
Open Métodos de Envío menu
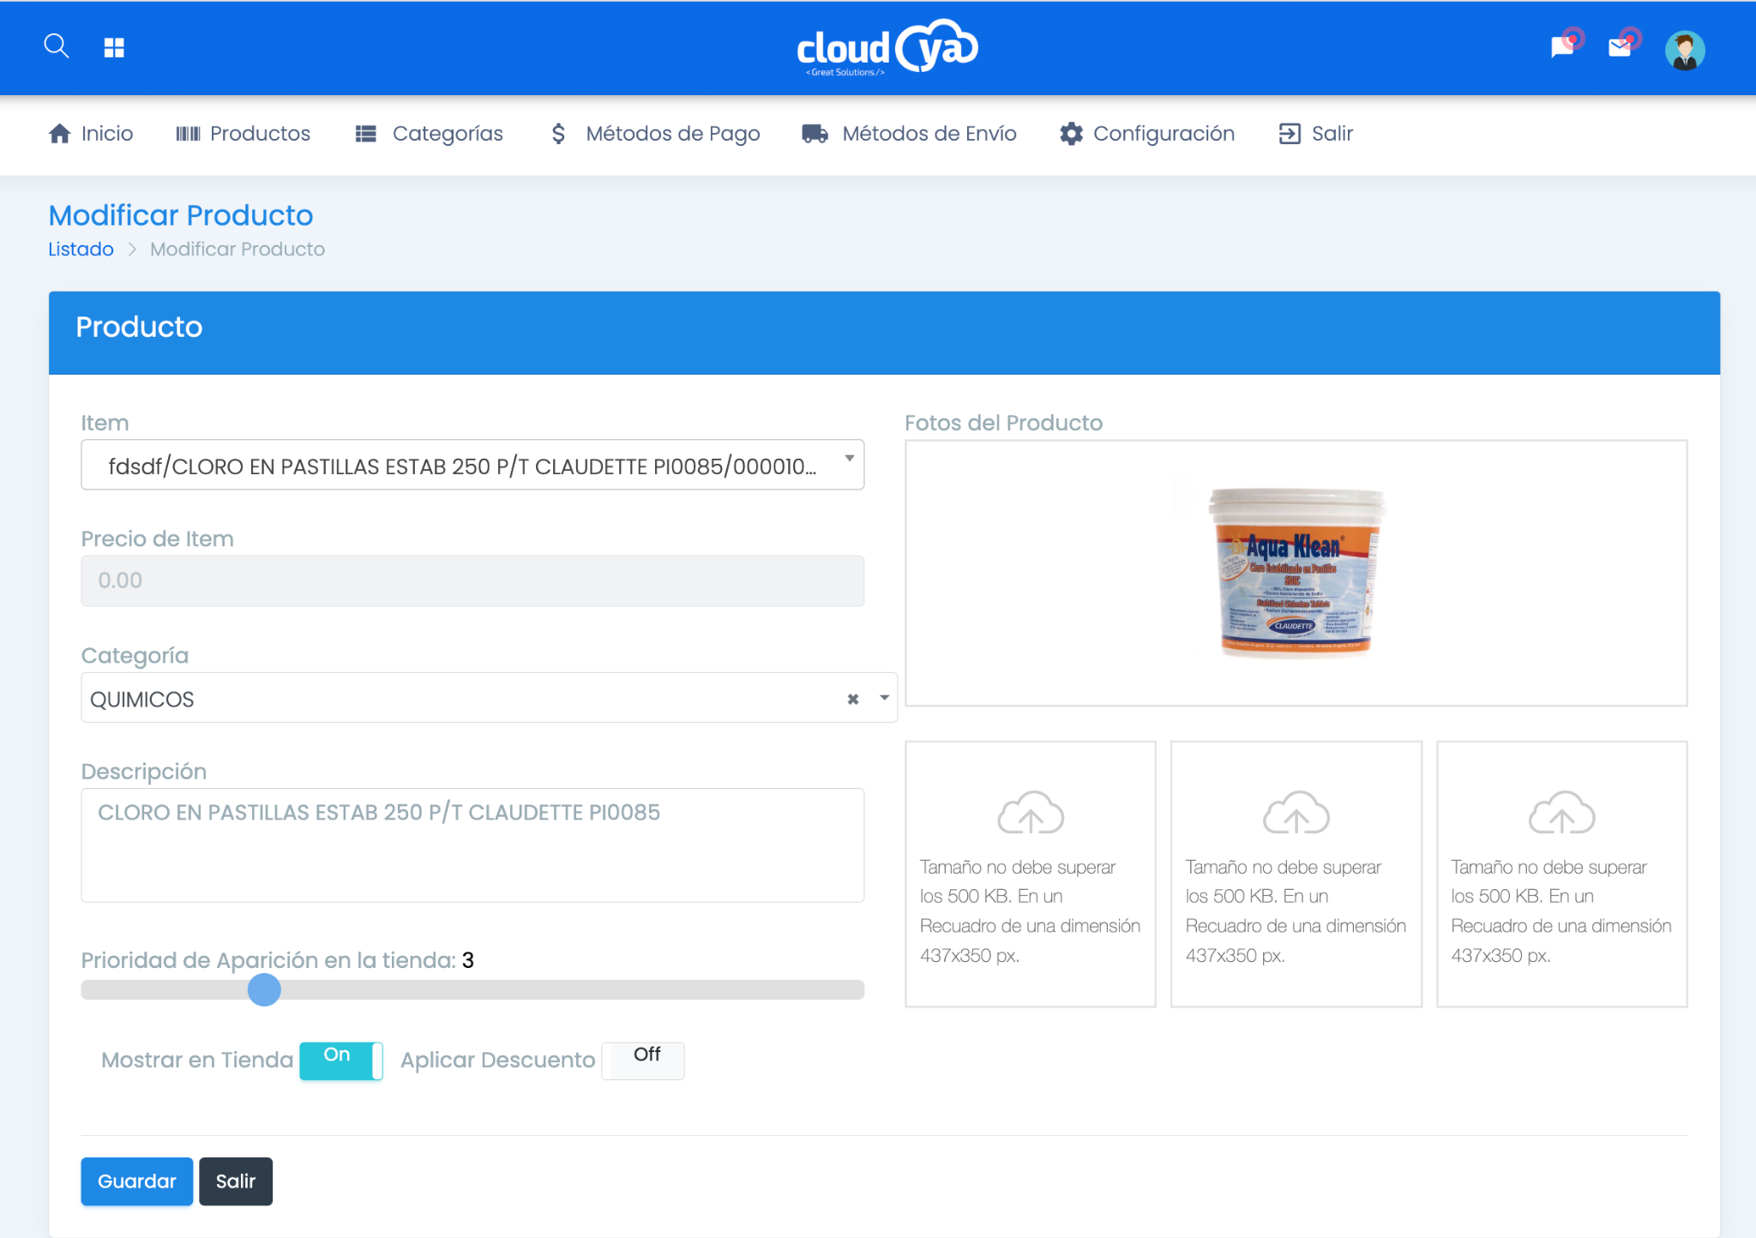pos(909,134)
